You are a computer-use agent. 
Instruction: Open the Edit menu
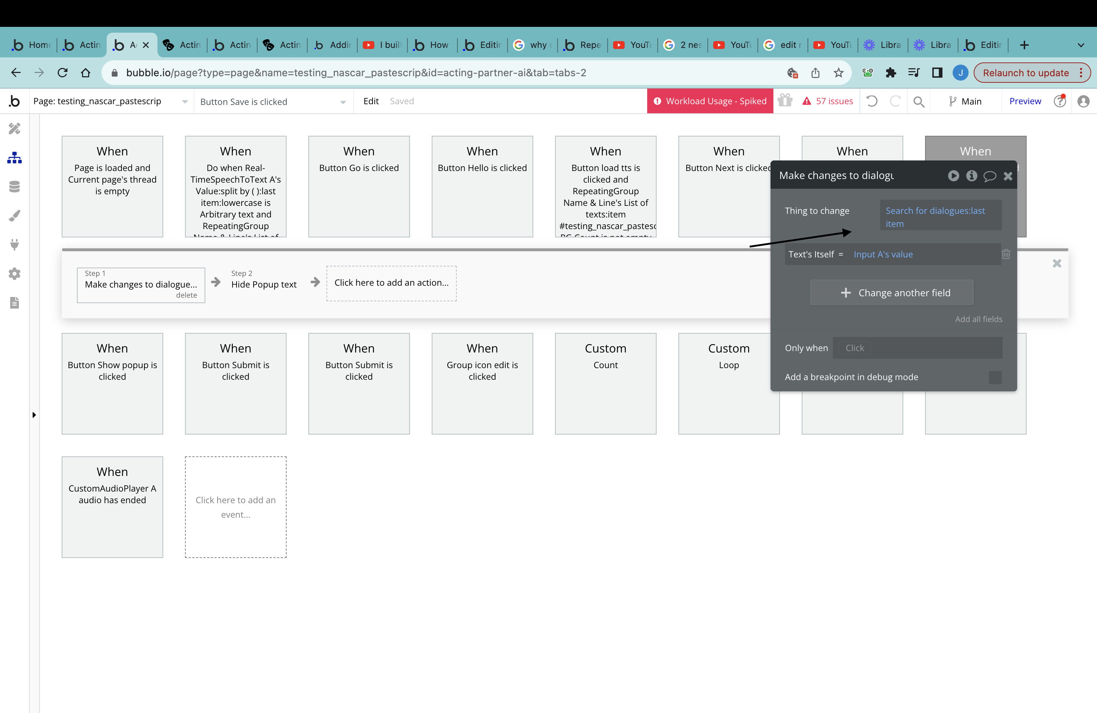371,101
